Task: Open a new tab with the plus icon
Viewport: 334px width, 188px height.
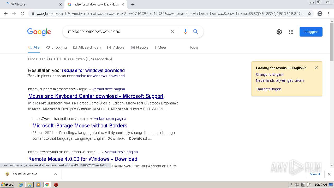Action: click(133, 4)
